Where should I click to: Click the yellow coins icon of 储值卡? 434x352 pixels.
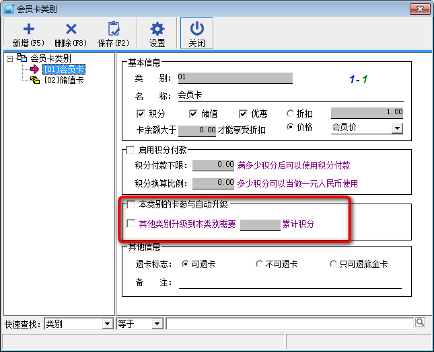pyautogui.click(x=35, y=80)
